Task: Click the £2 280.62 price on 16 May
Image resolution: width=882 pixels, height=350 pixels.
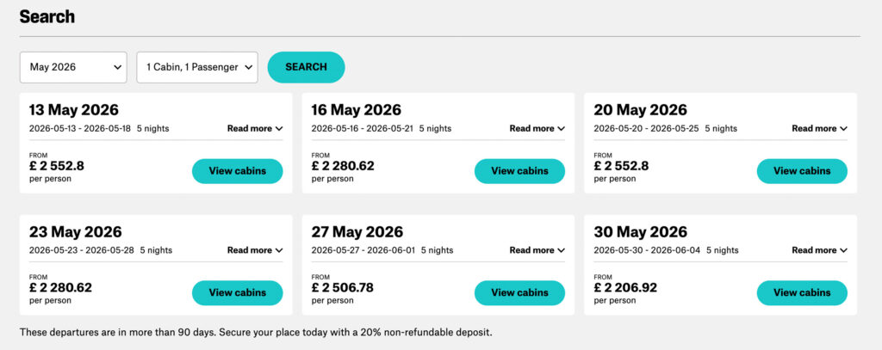Action: [x=343, y=166]
